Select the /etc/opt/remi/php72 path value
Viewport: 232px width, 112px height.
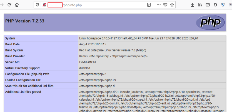(93, 74)
